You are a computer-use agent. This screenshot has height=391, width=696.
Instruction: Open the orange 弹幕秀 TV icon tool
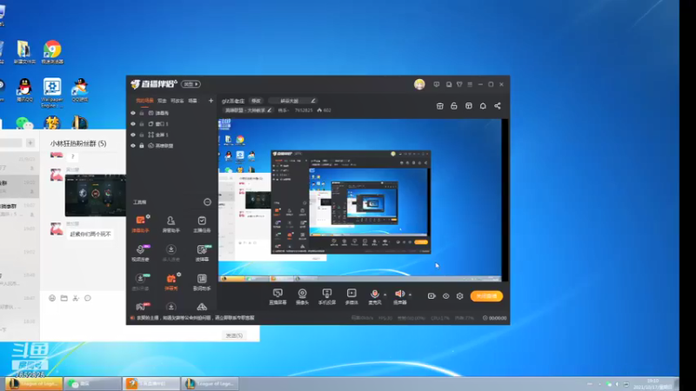(x=171, y=282)
